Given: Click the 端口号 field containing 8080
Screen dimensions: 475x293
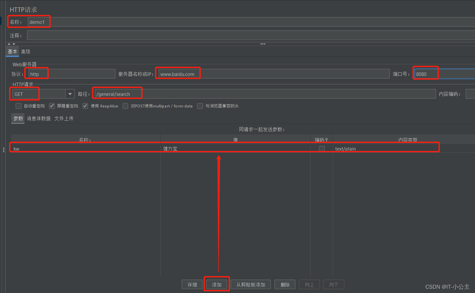Looking at the screenshot, I should tap(444, 74).
